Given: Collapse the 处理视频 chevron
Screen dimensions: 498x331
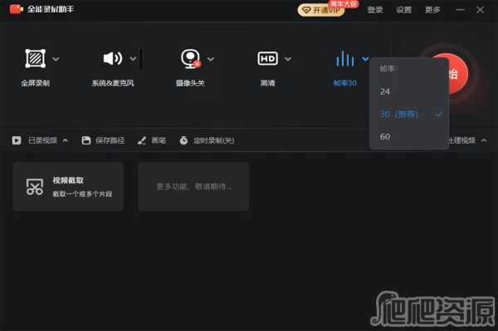Looking at the screenshot, I should tap(484, 140).
